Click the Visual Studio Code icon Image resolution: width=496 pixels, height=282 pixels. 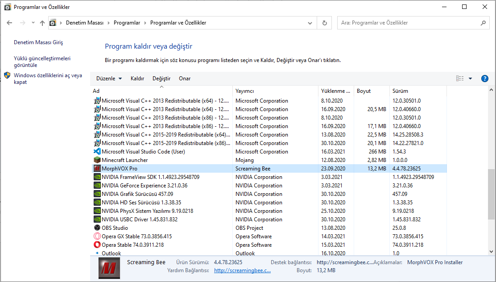pos(97,152)
